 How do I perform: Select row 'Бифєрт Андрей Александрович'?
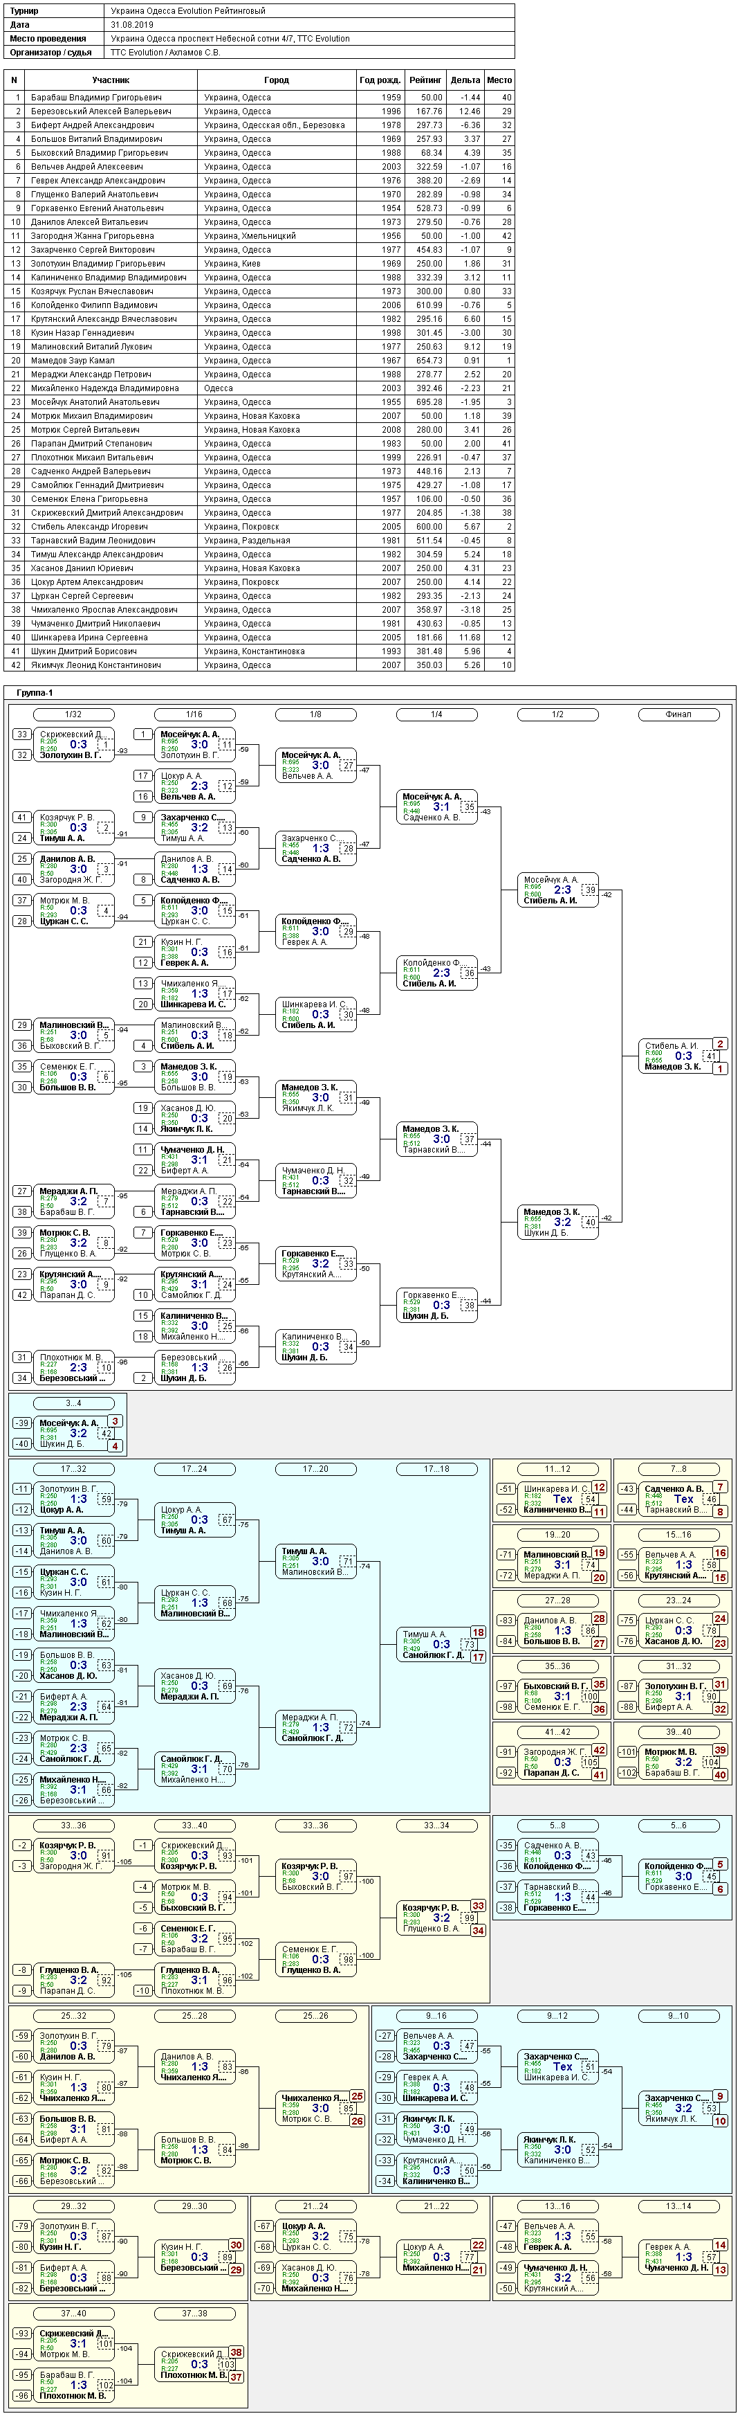(x=259, y=125)
